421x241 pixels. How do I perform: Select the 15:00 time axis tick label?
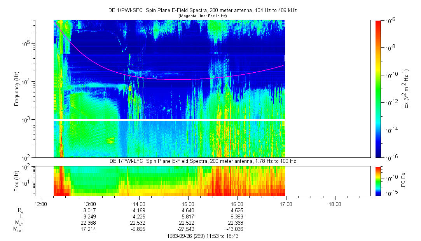(x=188, y=204)
